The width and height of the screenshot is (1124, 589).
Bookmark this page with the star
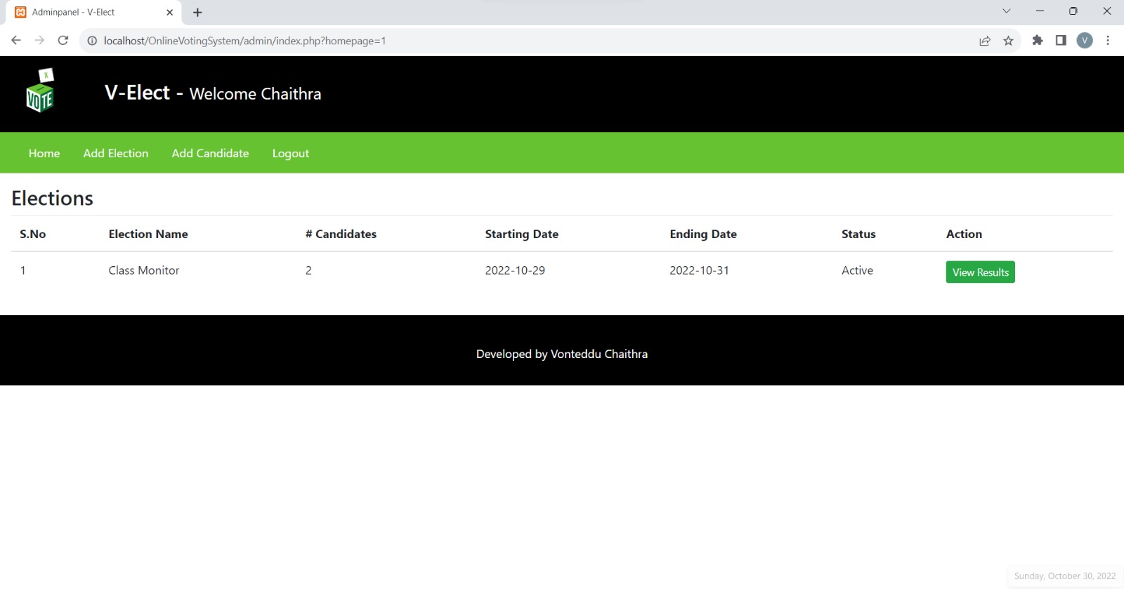[x=1009, y=41]
